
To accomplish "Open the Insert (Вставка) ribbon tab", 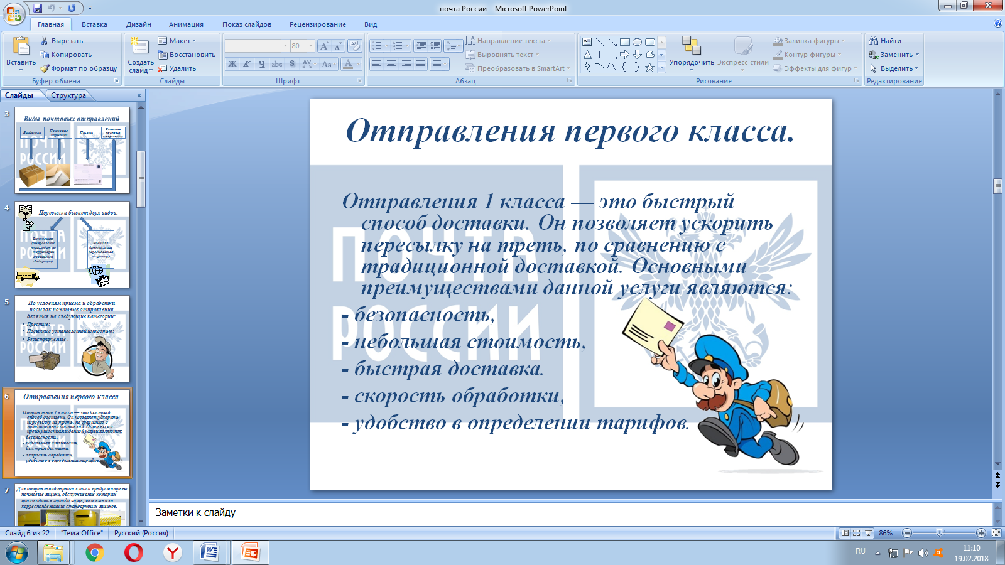I will click(94, 24).
